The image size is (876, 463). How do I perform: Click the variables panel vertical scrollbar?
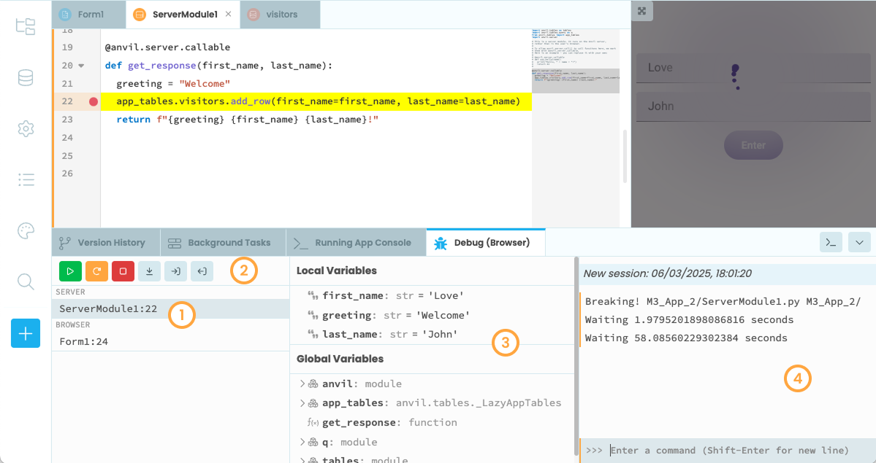point(576,357)
